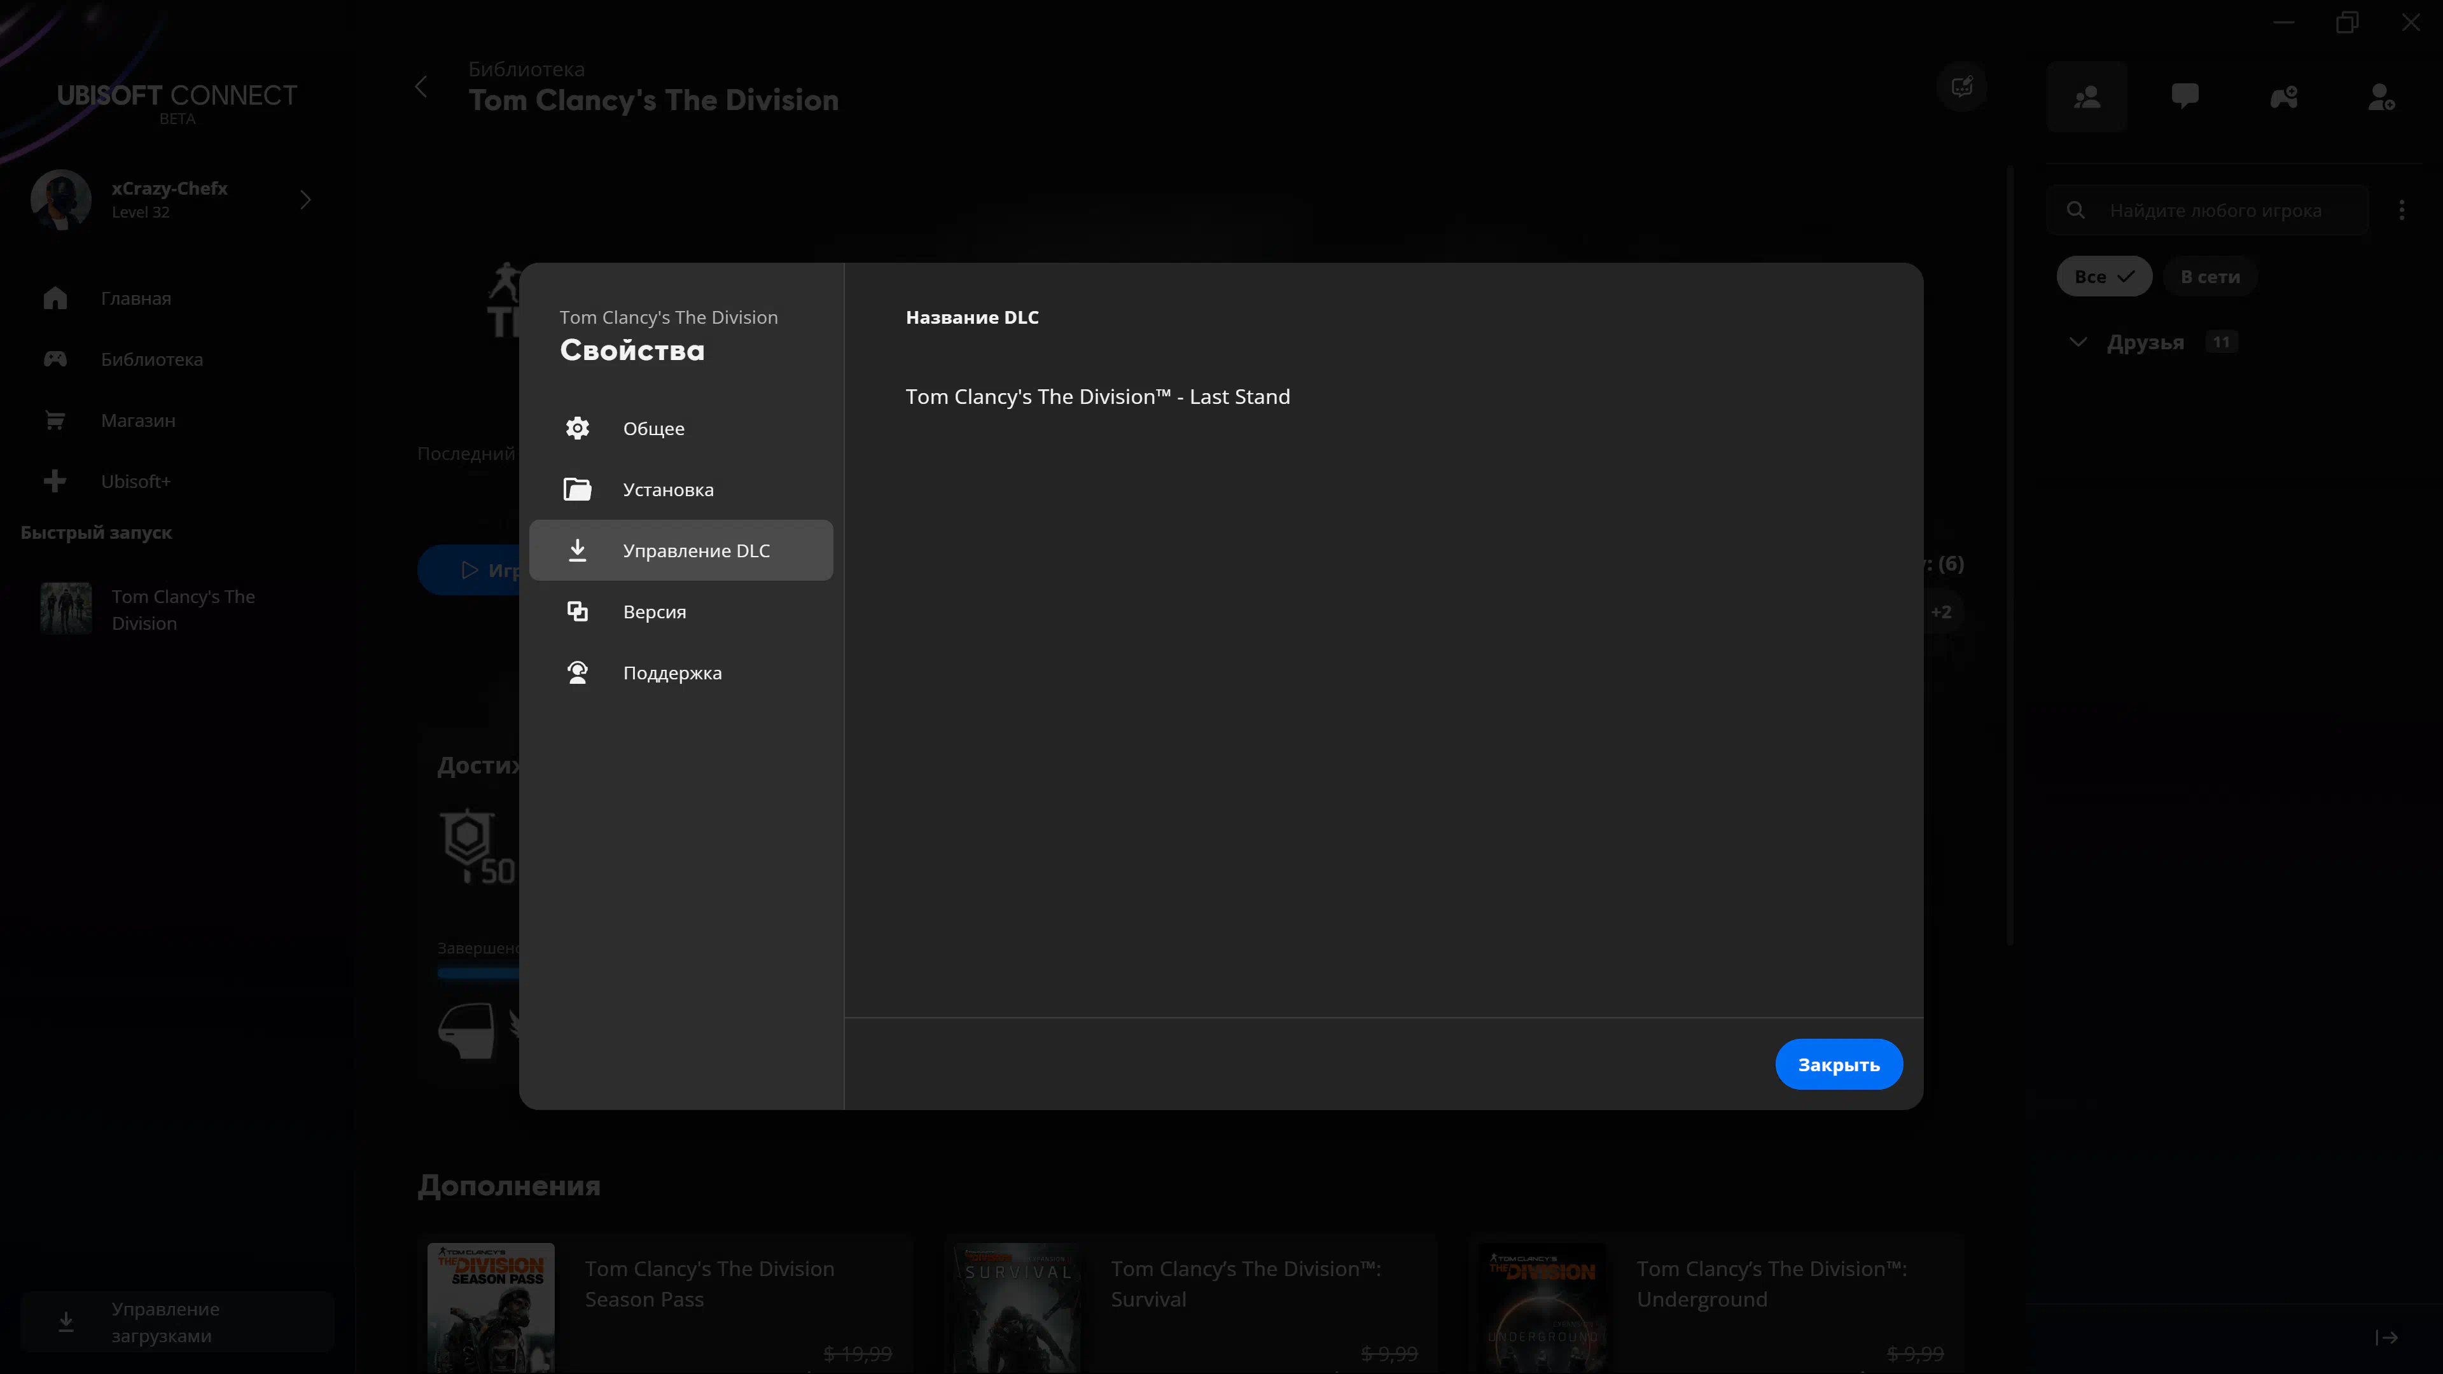2443x1374 pixels.
Task: Open the Friends list icon in header
Action: coord(2087,97)
